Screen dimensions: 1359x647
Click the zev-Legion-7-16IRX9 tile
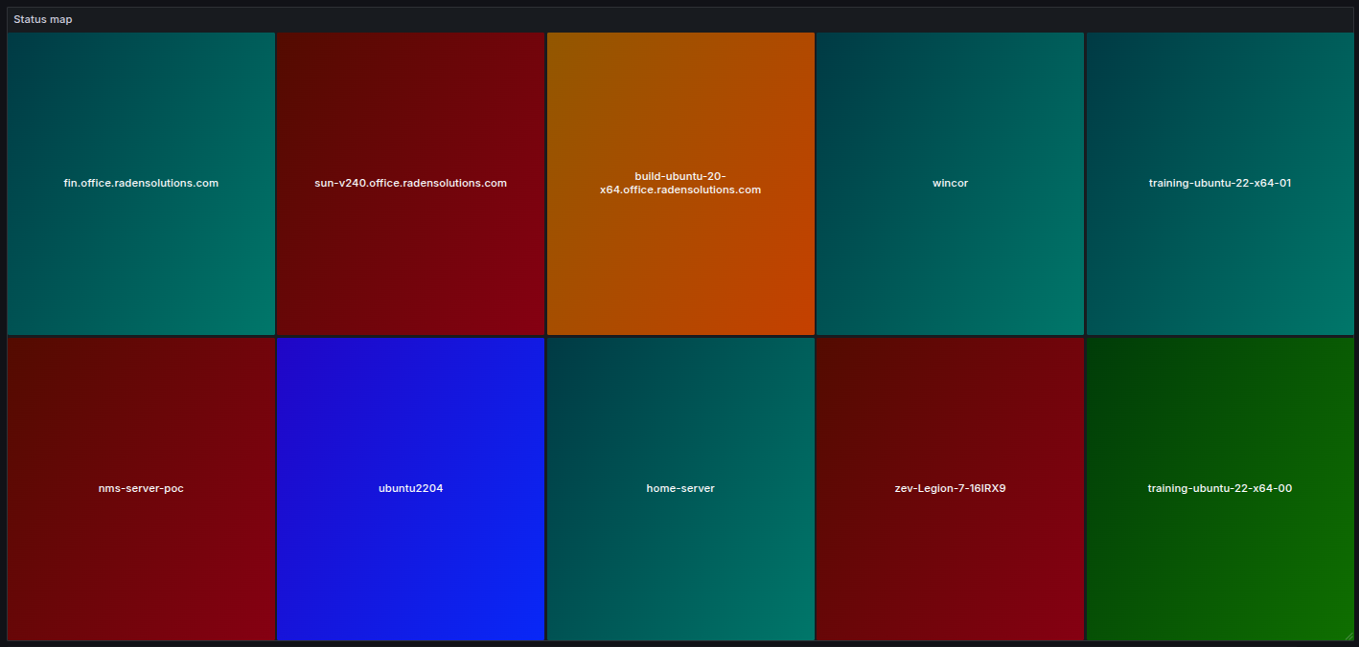point(950,489)
